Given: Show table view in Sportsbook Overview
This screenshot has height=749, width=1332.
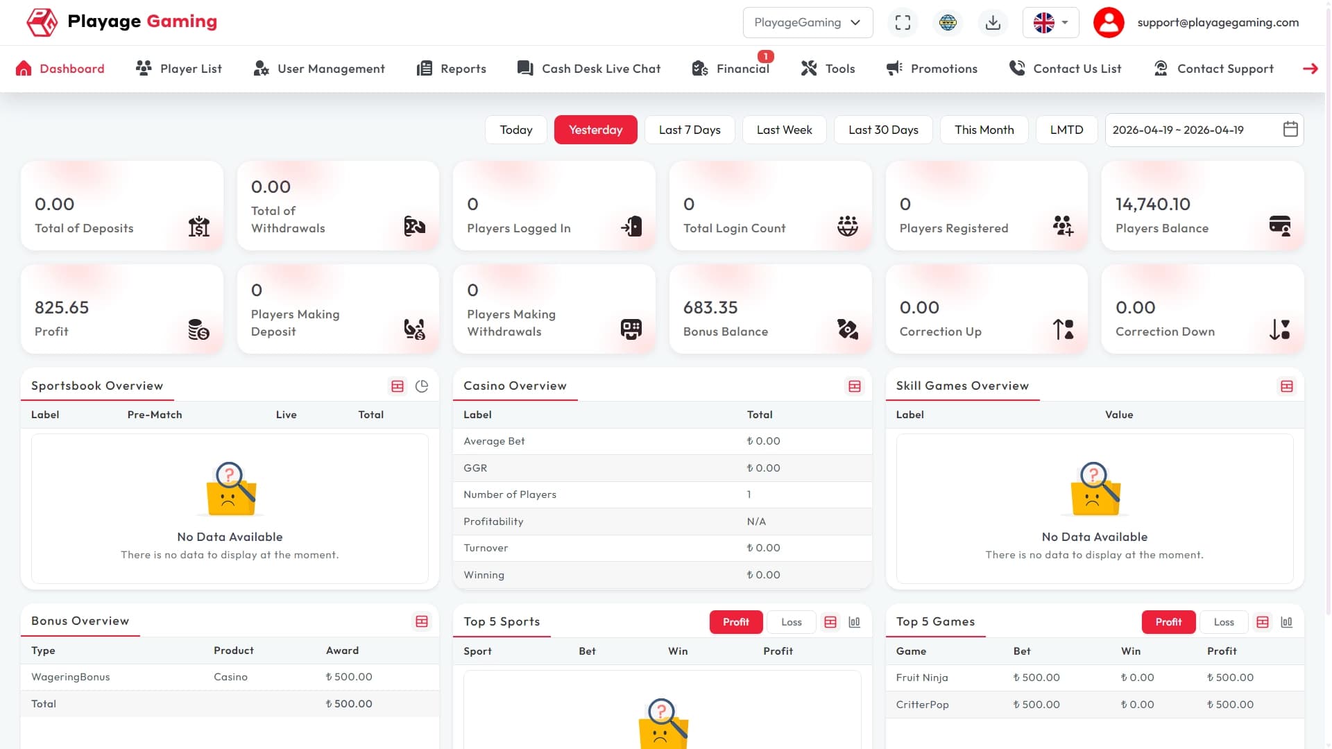Looking at the screenshot, I should coord(398,386).
